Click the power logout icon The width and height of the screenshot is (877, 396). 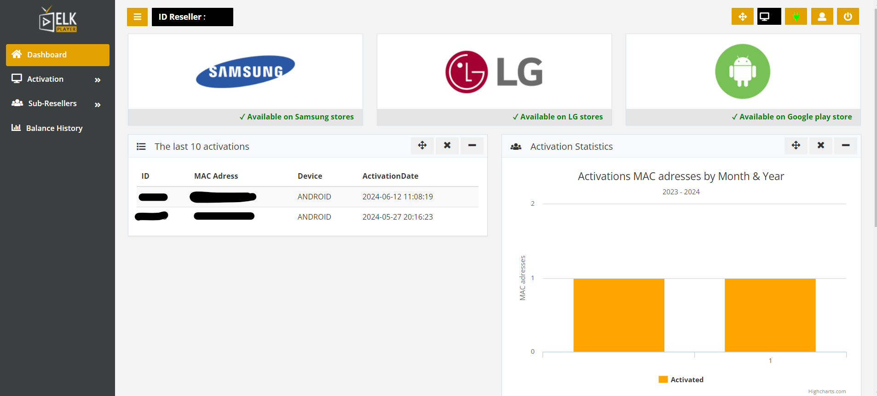coord(848,17)
